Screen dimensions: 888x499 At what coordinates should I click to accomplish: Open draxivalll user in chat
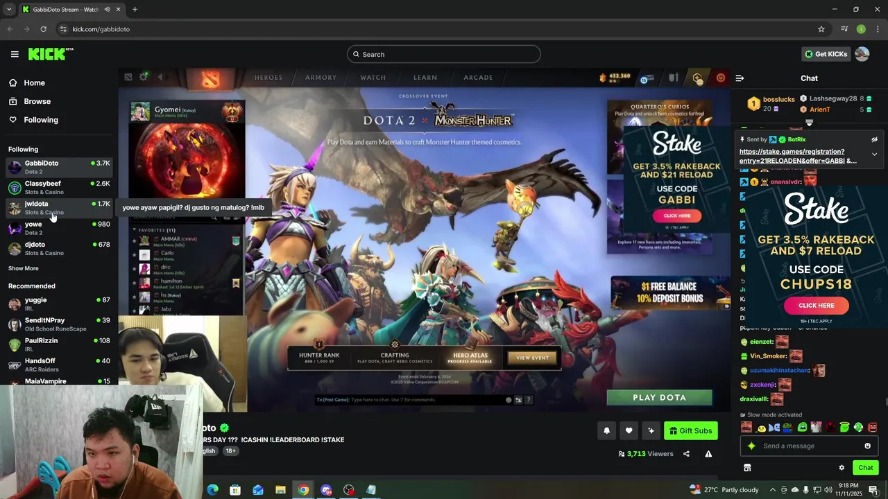(x=753, y=399)
